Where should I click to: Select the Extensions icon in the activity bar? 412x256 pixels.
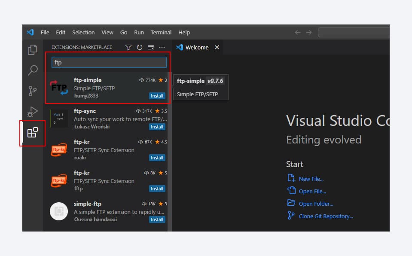(x=32, y=133)
